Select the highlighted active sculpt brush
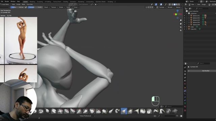The height and width of the screenshot is (121, 216). 124,111
